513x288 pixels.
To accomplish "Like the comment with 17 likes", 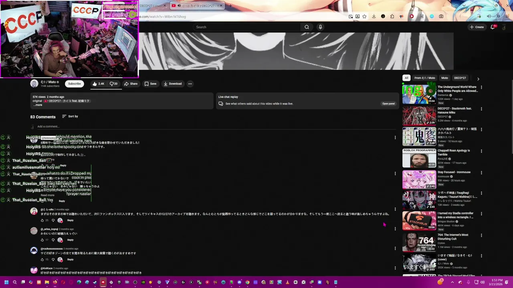I will (42, 240).
